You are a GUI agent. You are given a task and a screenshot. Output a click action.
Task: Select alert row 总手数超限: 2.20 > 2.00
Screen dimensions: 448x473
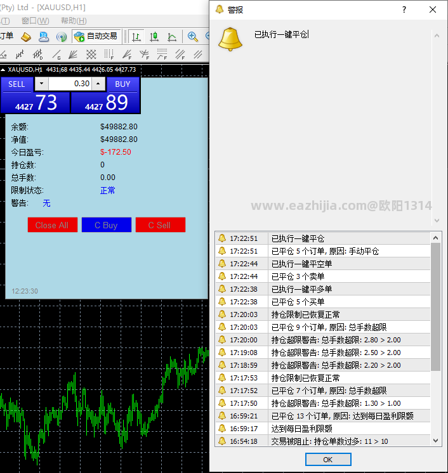coord(323,365)
